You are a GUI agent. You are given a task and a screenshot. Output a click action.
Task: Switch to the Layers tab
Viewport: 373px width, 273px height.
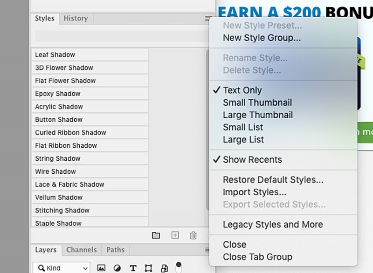point(46,250)
